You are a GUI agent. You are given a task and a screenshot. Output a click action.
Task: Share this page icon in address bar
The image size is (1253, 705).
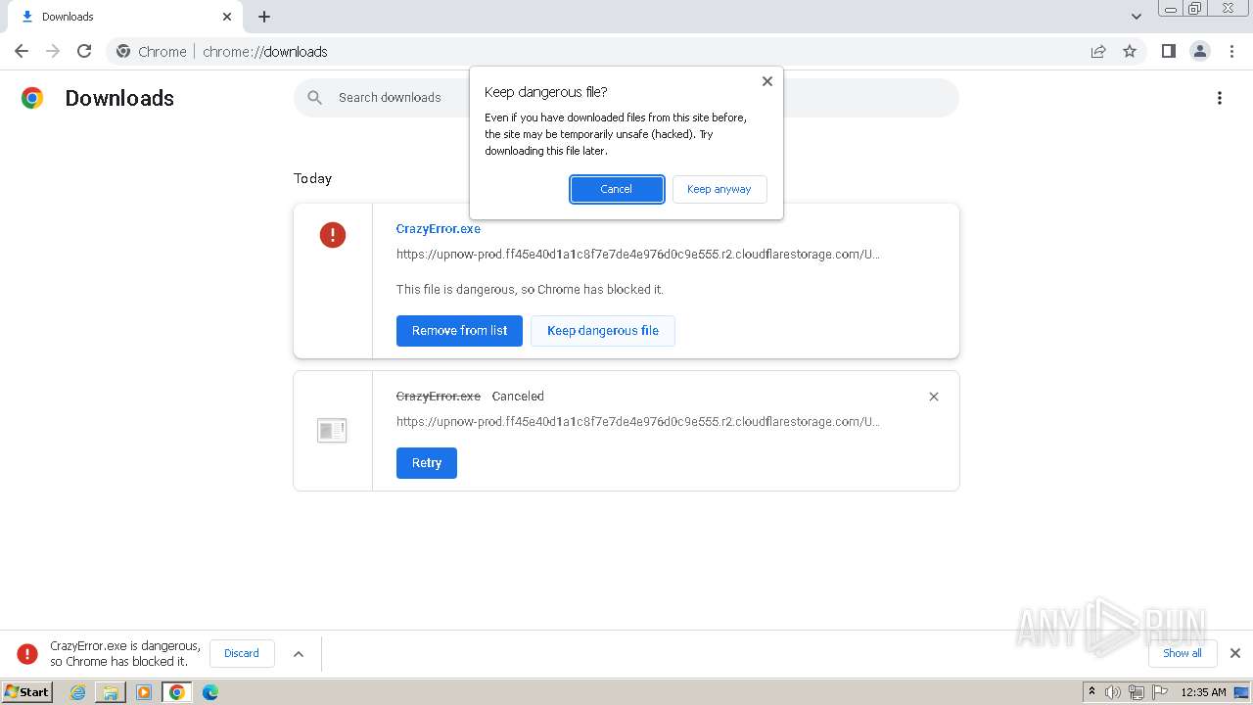[x=1098, y=51]
